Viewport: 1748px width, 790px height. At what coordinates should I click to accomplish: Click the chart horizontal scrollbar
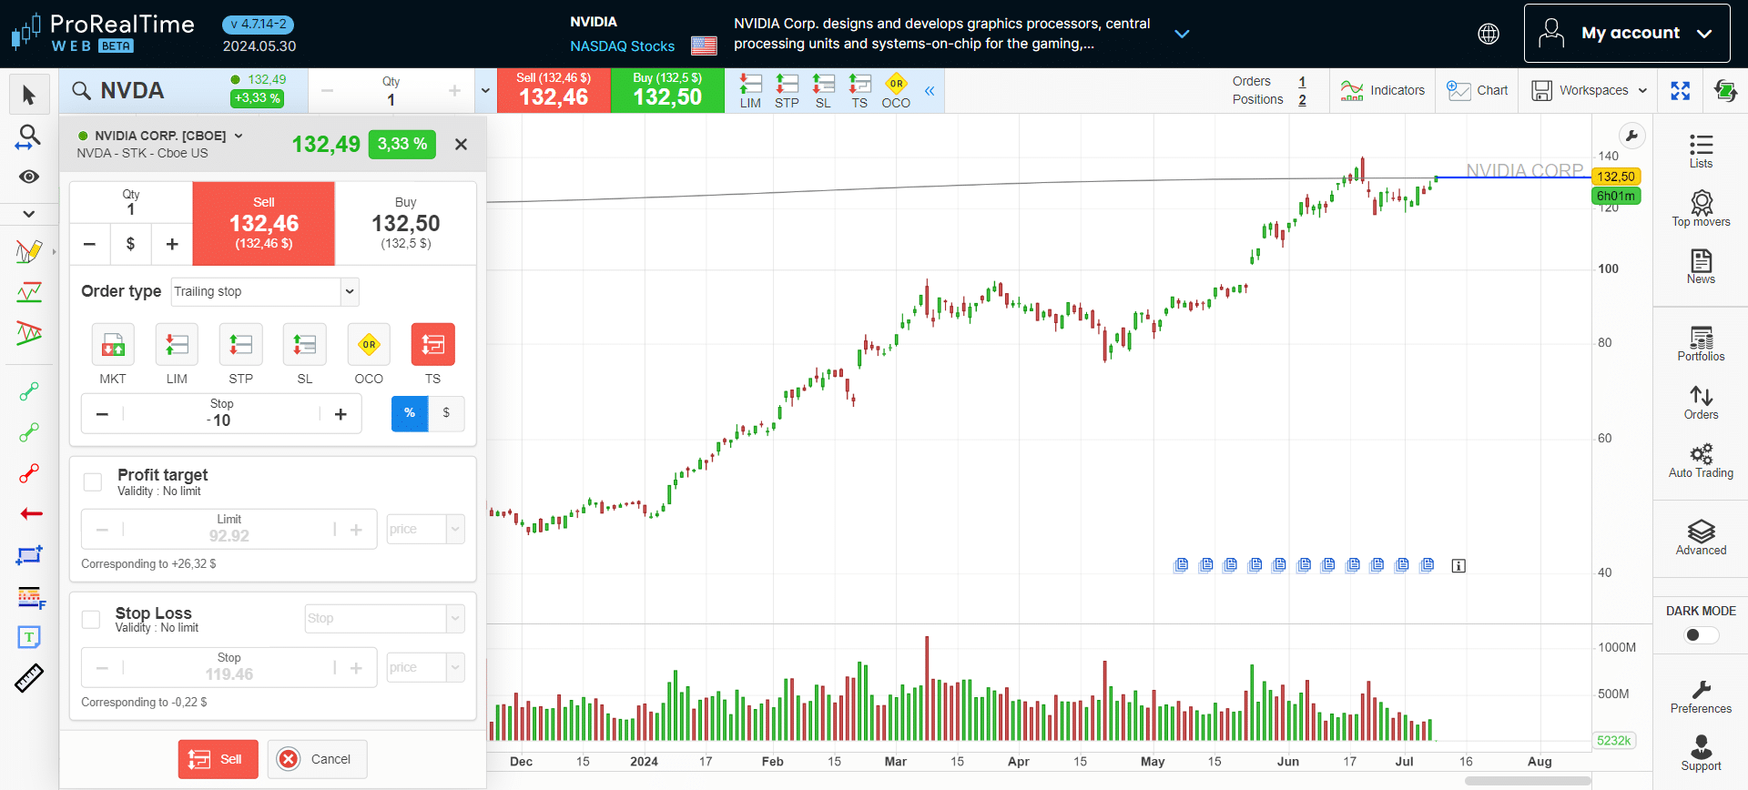click(1527, 781)
